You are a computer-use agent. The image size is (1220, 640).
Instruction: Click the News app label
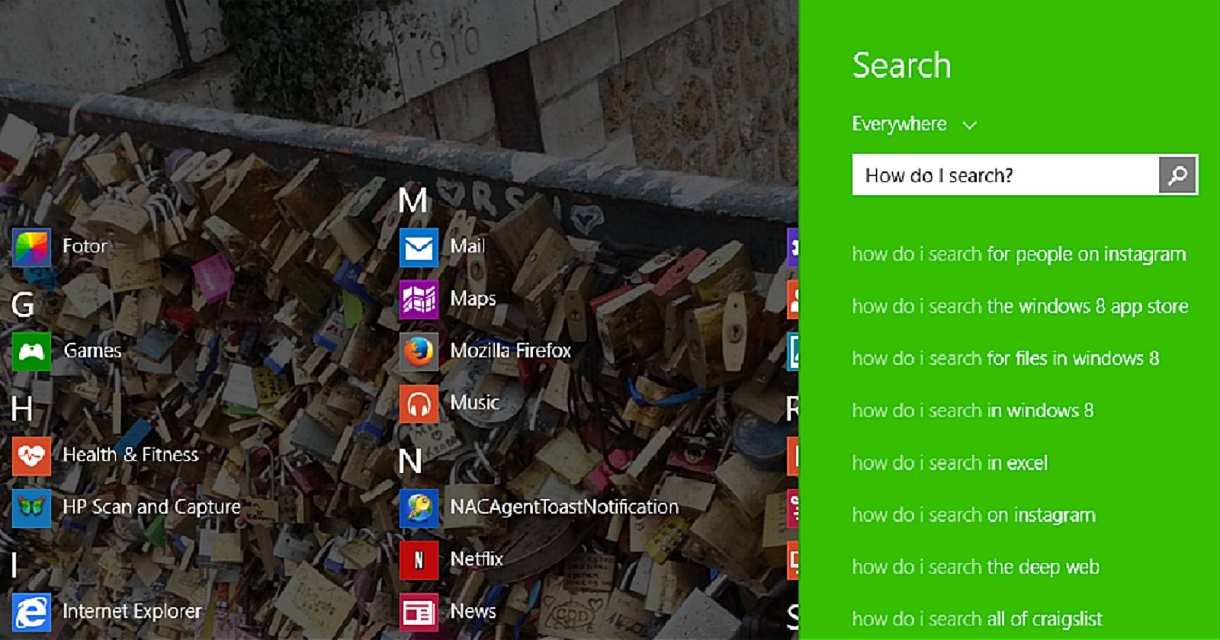[473, 611]
